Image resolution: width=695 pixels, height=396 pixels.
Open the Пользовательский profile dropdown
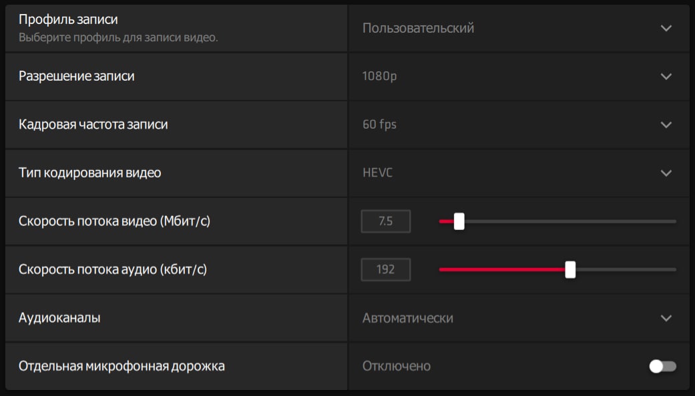pyautogui.click(x=418, y=28)
